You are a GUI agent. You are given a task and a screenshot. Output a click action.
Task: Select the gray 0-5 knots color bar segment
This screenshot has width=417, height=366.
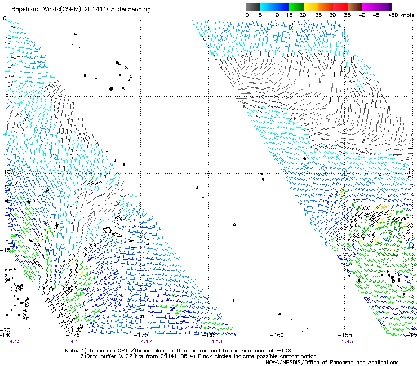coord(252,7)
